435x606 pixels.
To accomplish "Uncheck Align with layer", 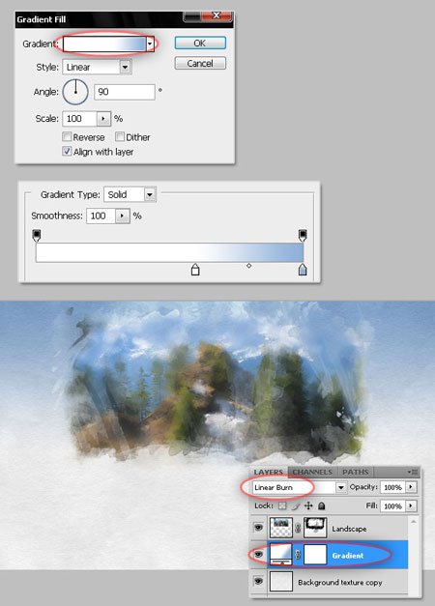I will 67,151.
